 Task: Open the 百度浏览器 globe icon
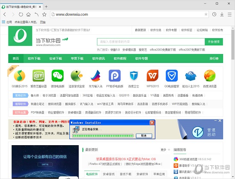210,75
